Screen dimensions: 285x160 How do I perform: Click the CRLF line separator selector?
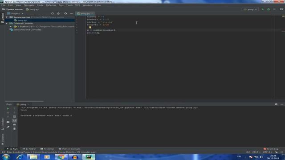256,152
